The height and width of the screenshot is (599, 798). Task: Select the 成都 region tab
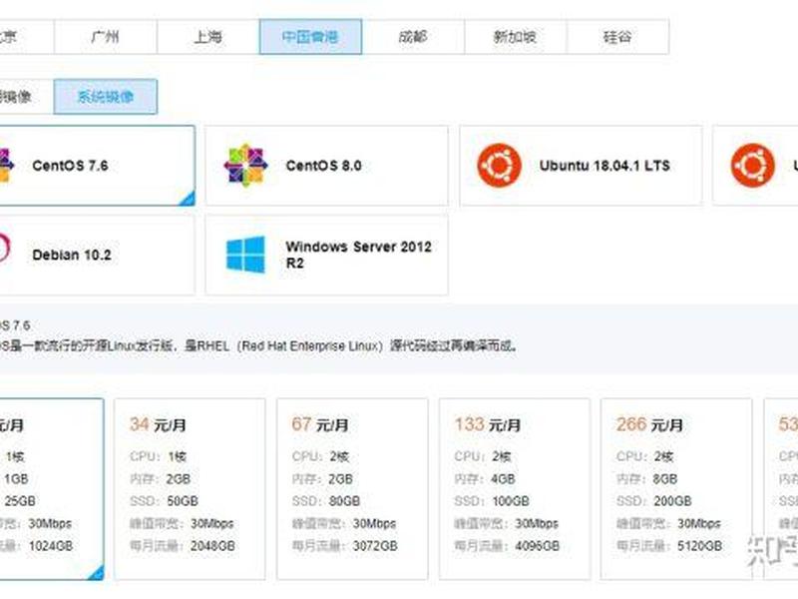(x=413, y=37)
